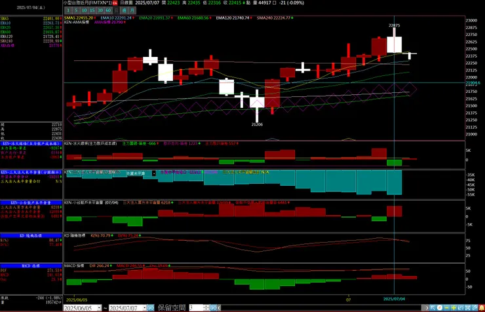The width and height of the screenshot is (485, 312).
Task: Click the pie/clock icon in bottom toolbar
Action: pos(440,308)
